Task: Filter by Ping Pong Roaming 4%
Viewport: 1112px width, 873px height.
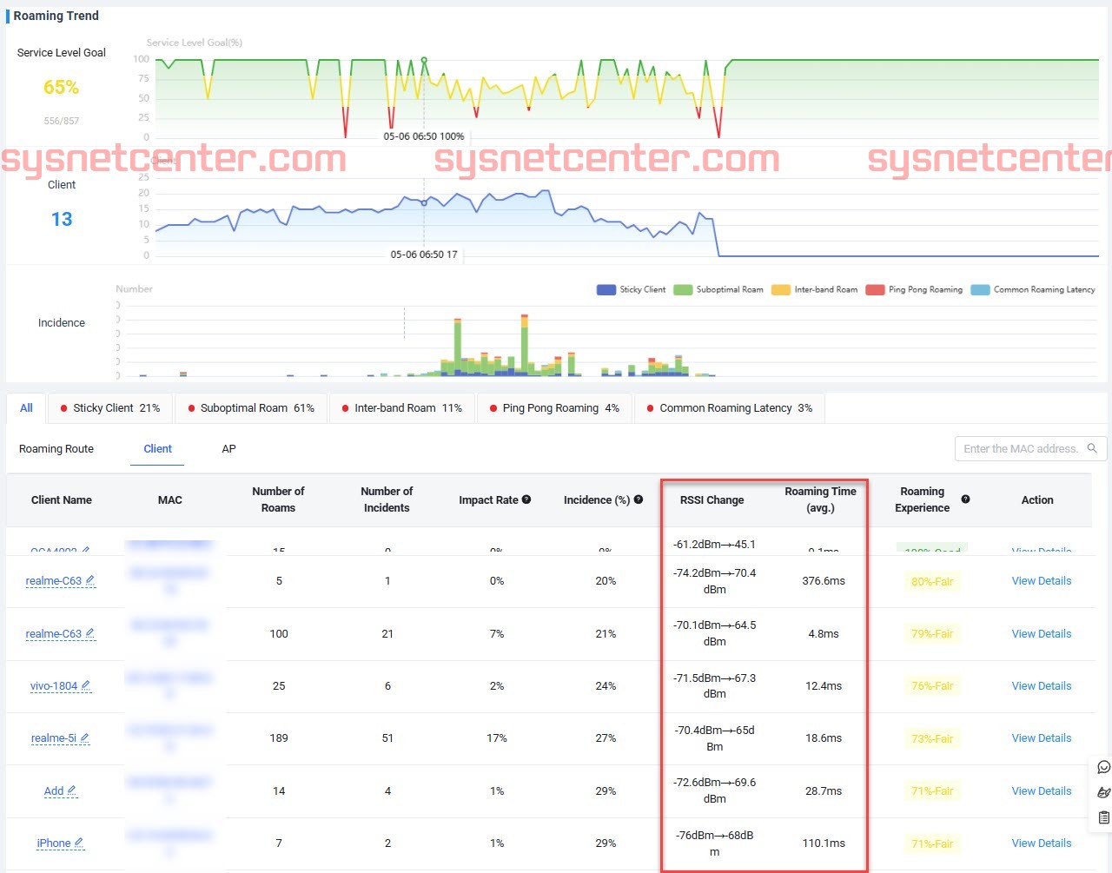Action: (x=554, y=407)
